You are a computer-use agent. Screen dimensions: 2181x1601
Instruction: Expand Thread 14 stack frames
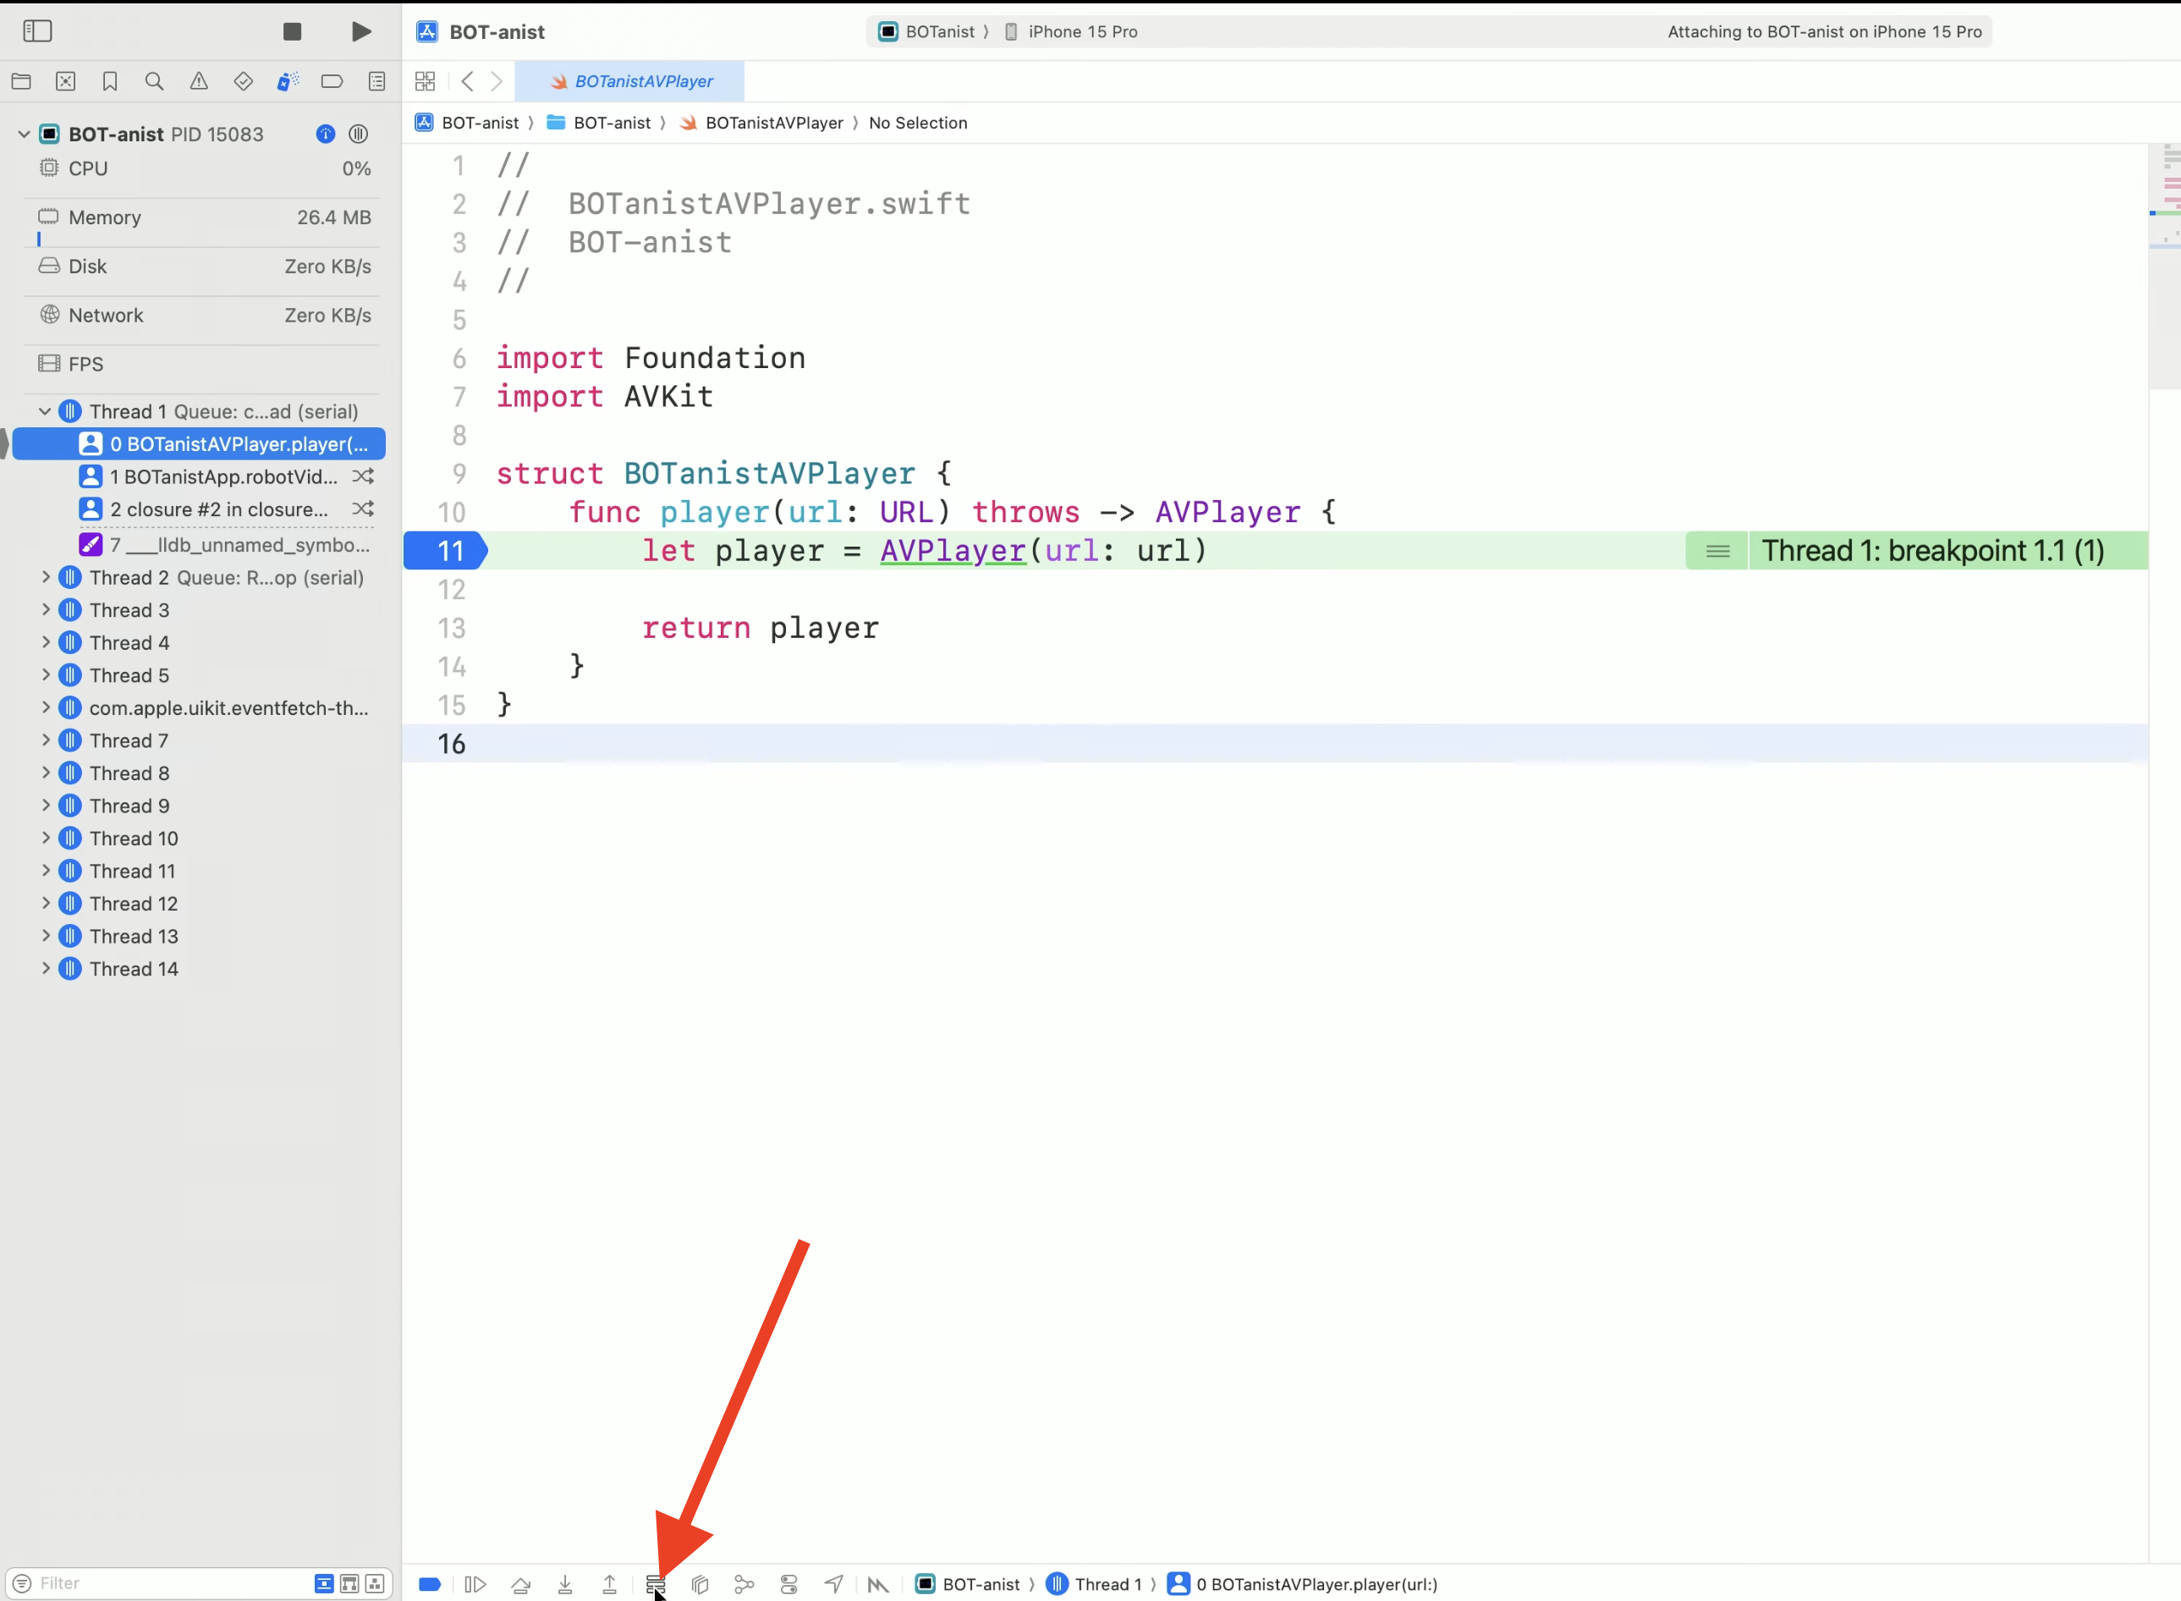point(46,969)
